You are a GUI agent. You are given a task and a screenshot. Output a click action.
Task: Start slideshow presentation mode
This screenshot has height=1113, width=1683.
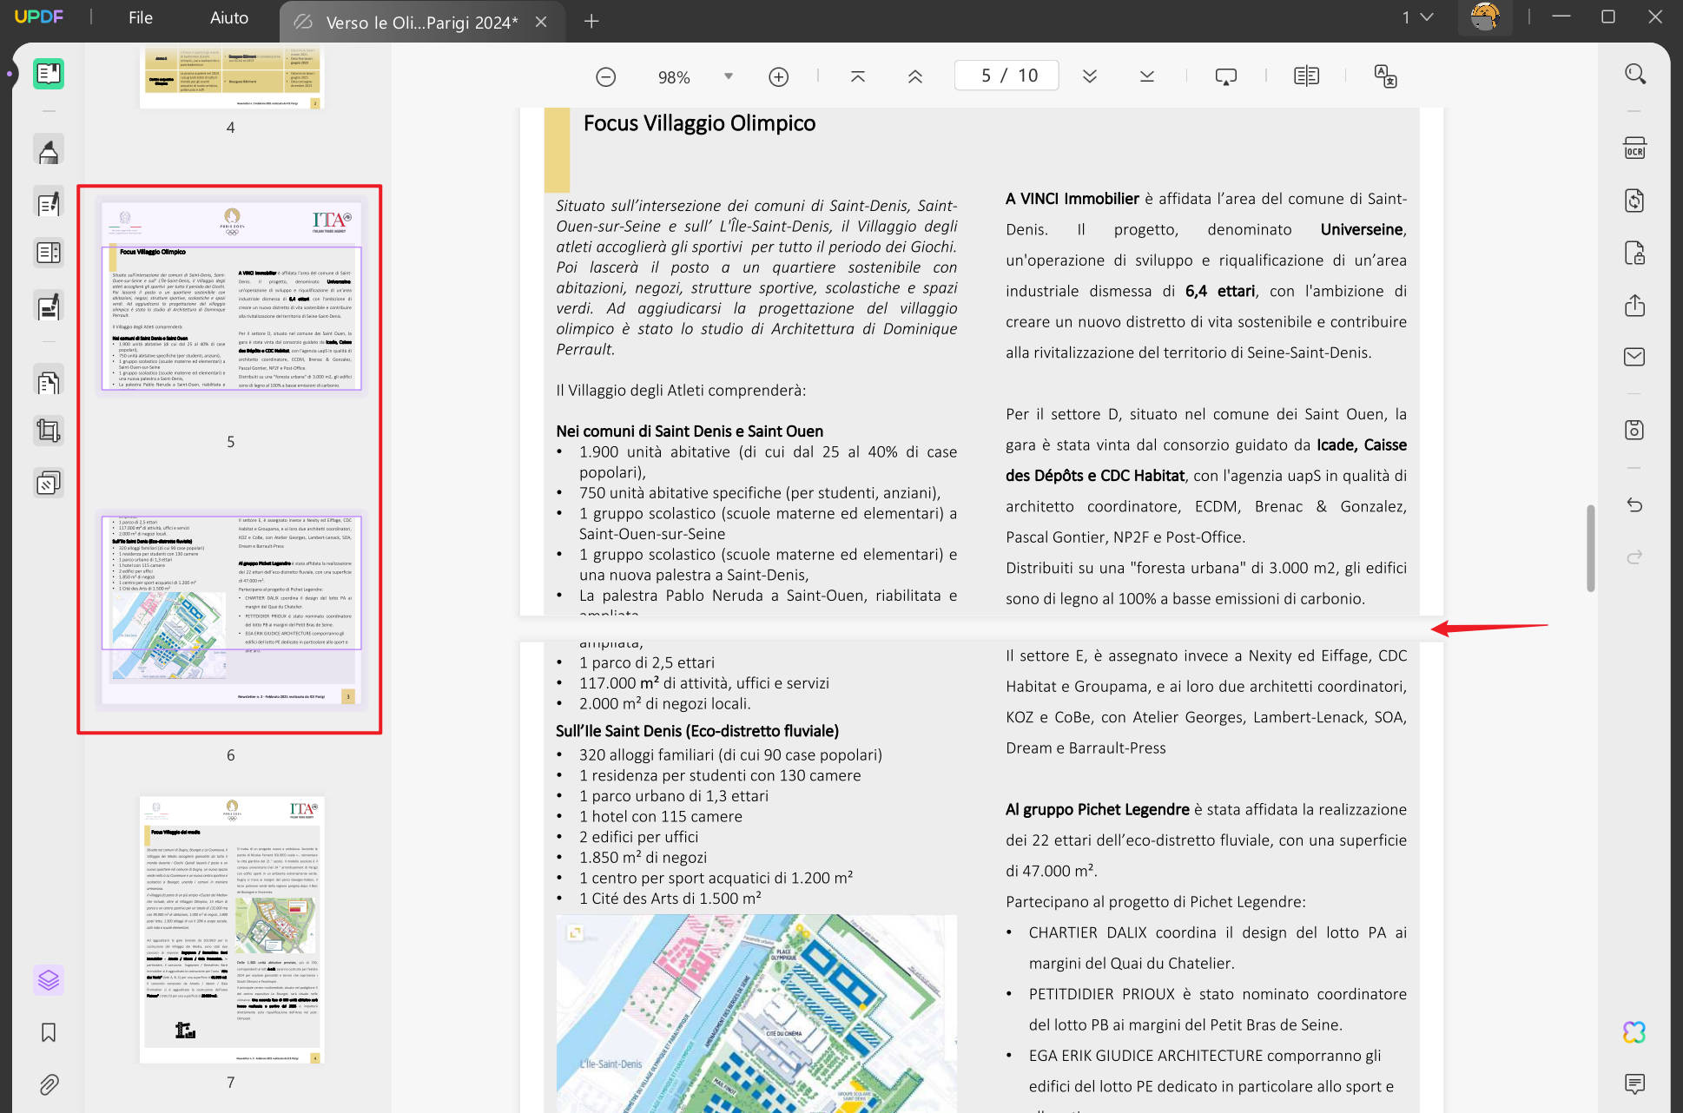coord(1226,76)
